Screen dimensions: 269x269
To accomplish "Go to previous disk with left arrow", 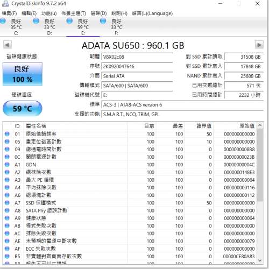I will [x=8, y=45].
